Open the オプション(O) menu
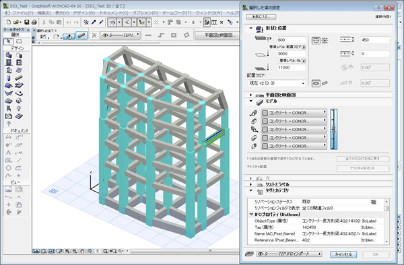404x265 pixels. point(145,13)
